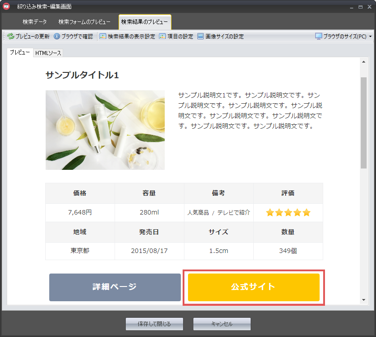376x337 pixels.
Task: Click the 詳細ページ button
Action: tap(115, 287)
